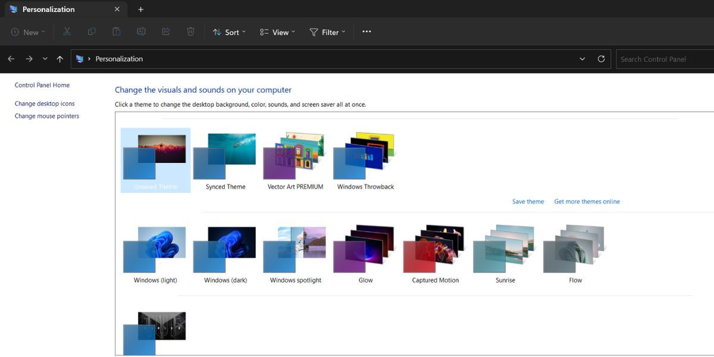The height and width of the screenshot is (357, 714).
Task: Select the Unsaved Theme thumbnail
Action: point(155,160)
